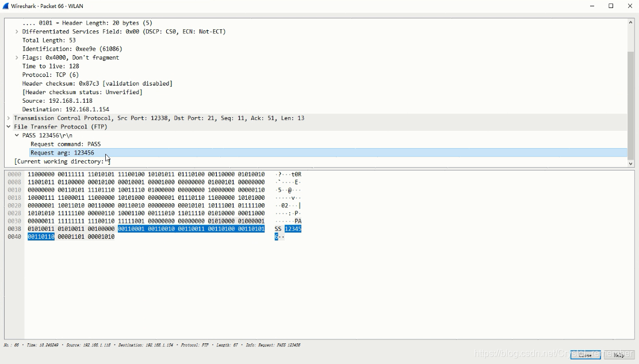Select the Request command: PASS row

click(x=66, y=144)
